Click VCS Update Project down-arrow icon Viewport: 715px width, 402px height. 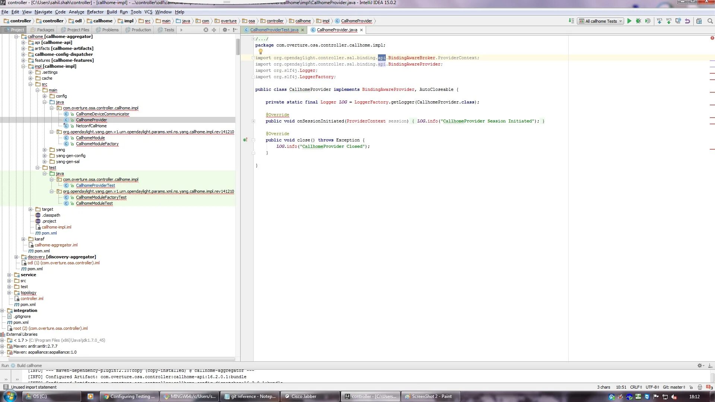(x=660, y=21)
